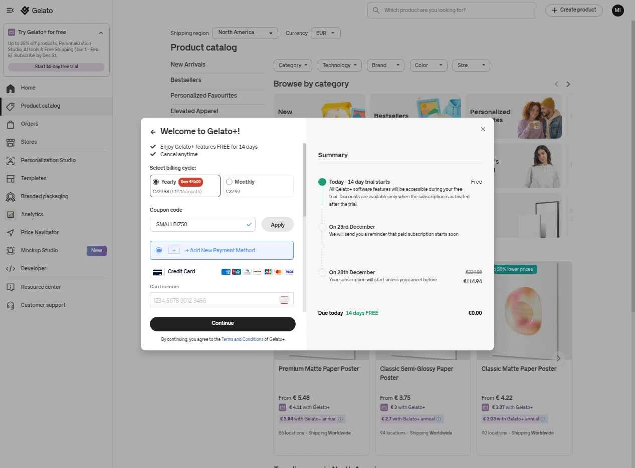
Task: Click the JCB card logo
Action: click(x=268, y=272)
